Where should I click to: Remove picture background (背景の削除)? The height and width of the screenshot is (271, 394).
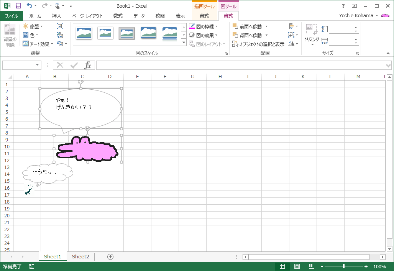point(10,35)
